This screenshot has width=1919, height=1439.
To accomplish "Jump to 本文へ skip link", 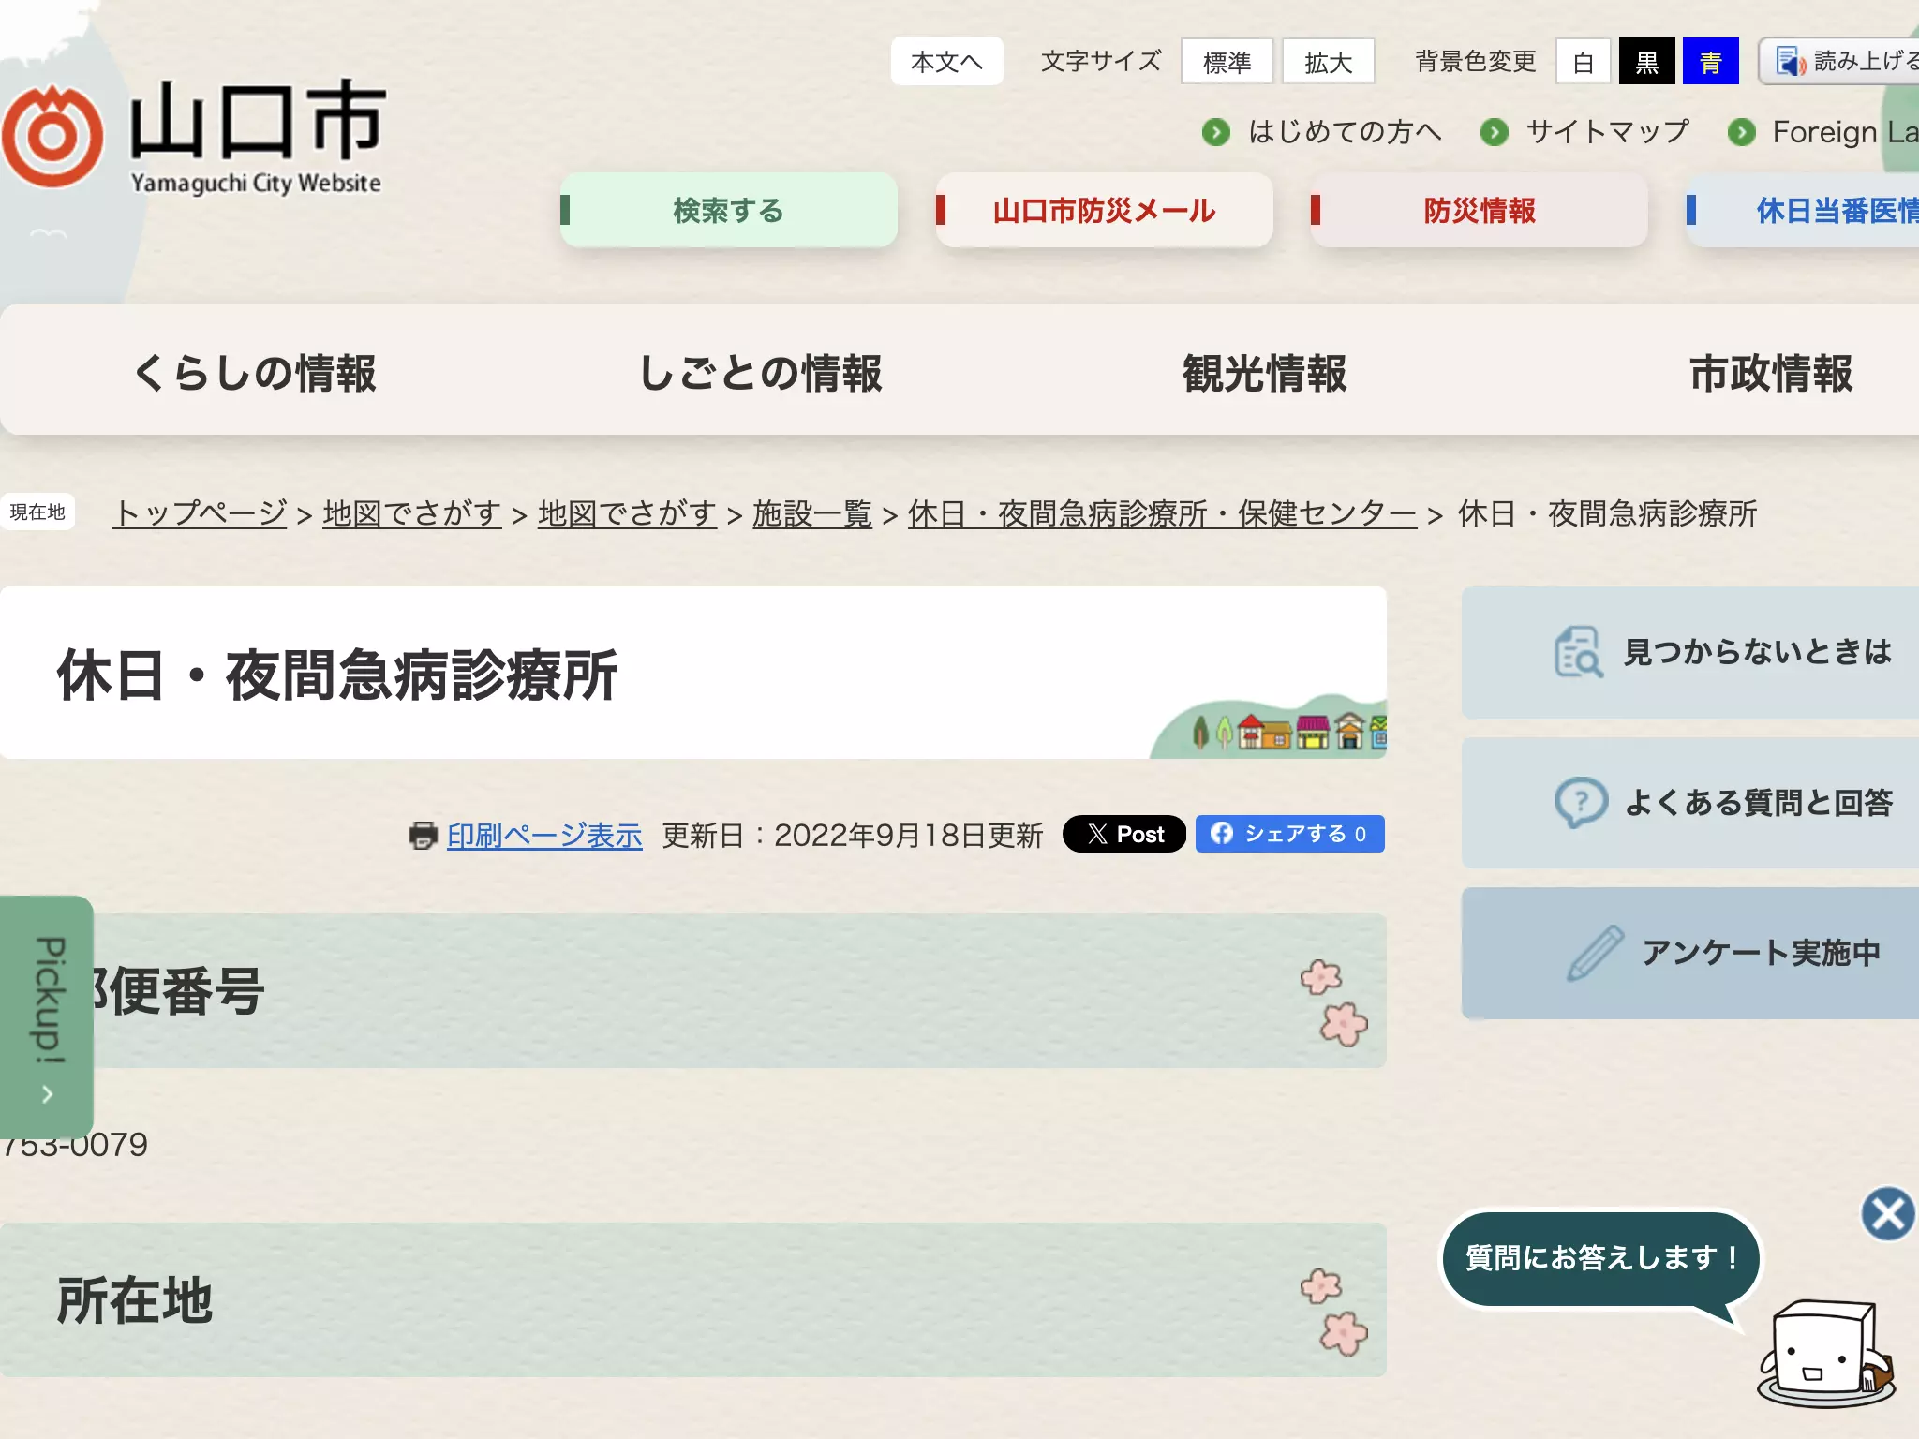I will [x=947, y=62].
